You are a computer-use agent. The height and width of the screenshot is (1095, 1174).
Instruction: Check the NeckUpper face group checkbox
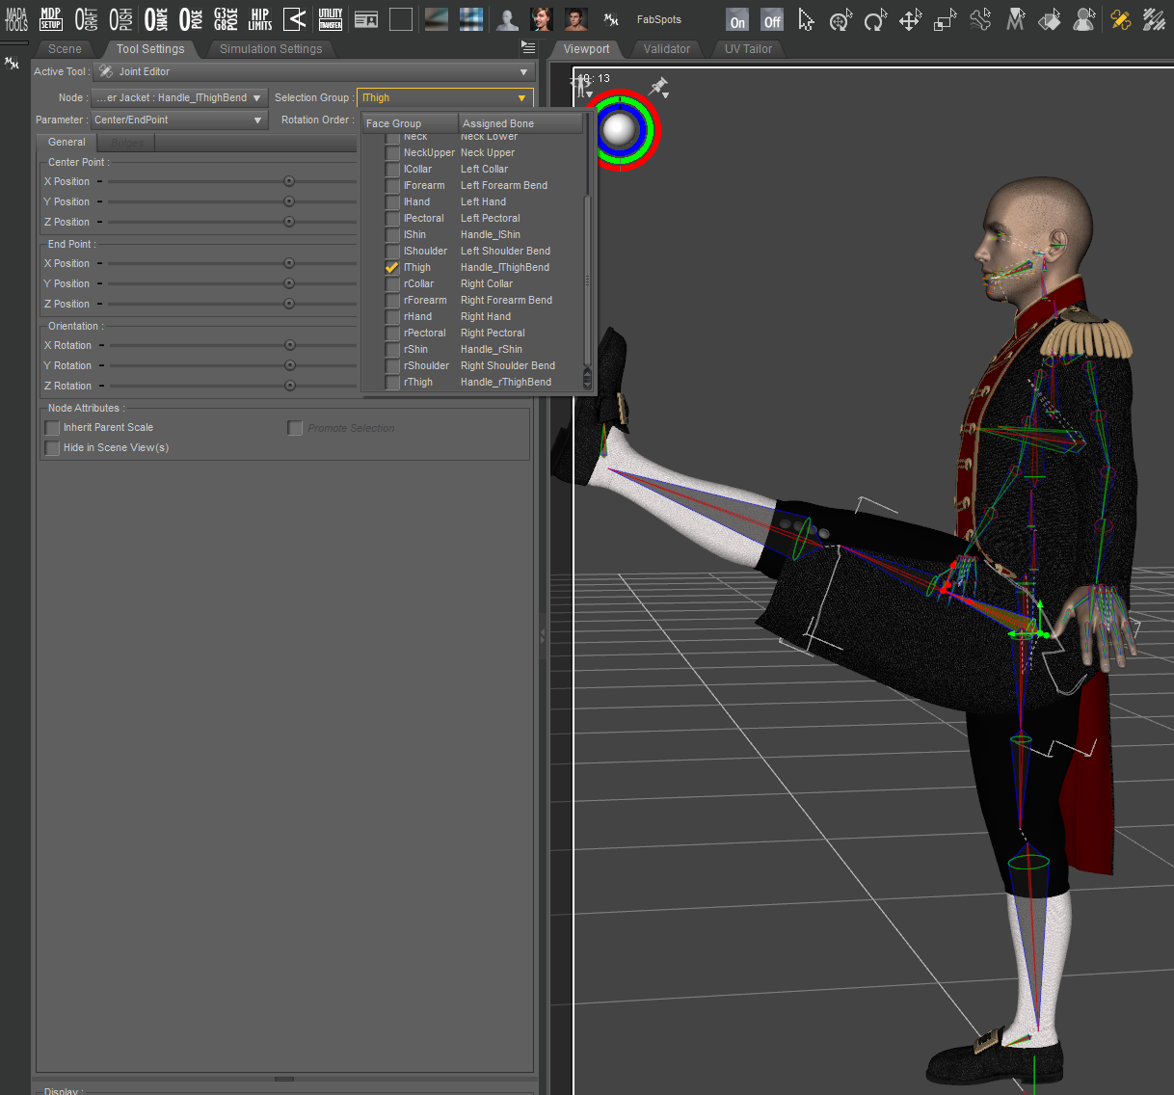tap(392, 153)
